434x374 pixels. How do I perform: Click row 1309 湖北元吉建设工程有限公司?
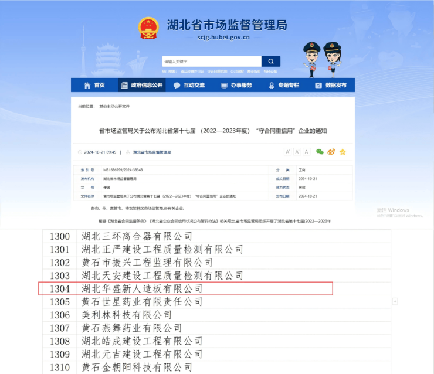(x=216, y=354)
